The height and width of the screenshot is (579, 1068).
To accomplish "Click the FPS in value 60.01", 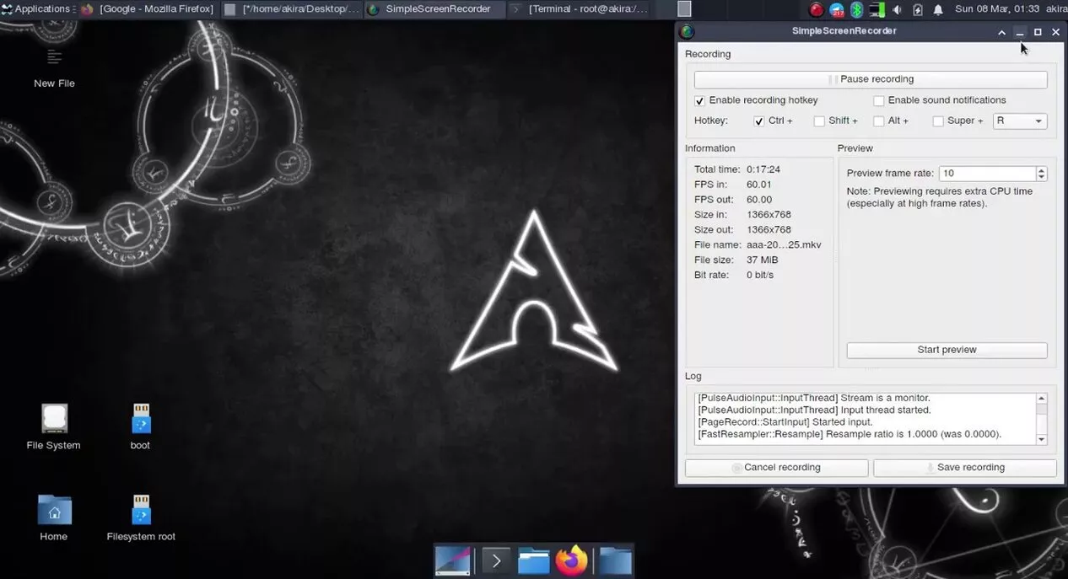I will coord(759,185).
